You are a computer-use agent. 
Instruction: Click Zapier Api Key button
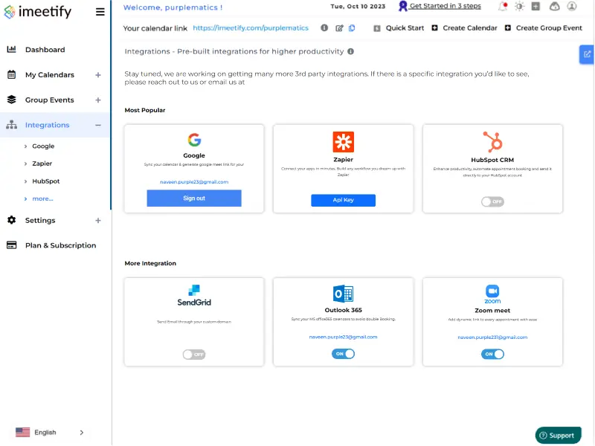click(x=343, y=200)
